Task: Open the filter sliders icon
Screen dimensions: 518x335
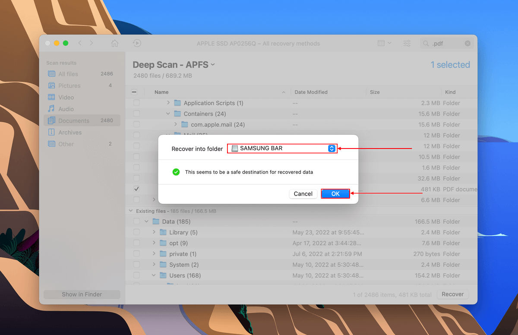Action: click(x=407, y=43)
